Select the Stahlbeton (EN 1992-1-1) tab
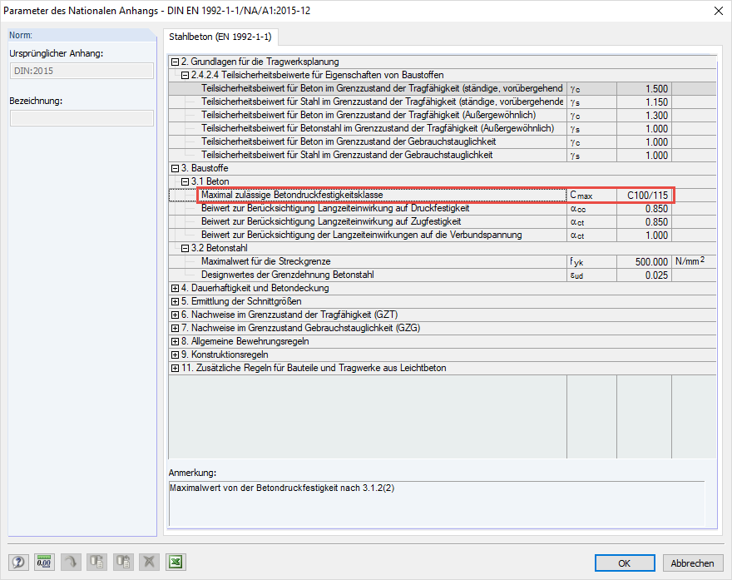The height and width of the screenshot is (580, 732). (220, 37)
